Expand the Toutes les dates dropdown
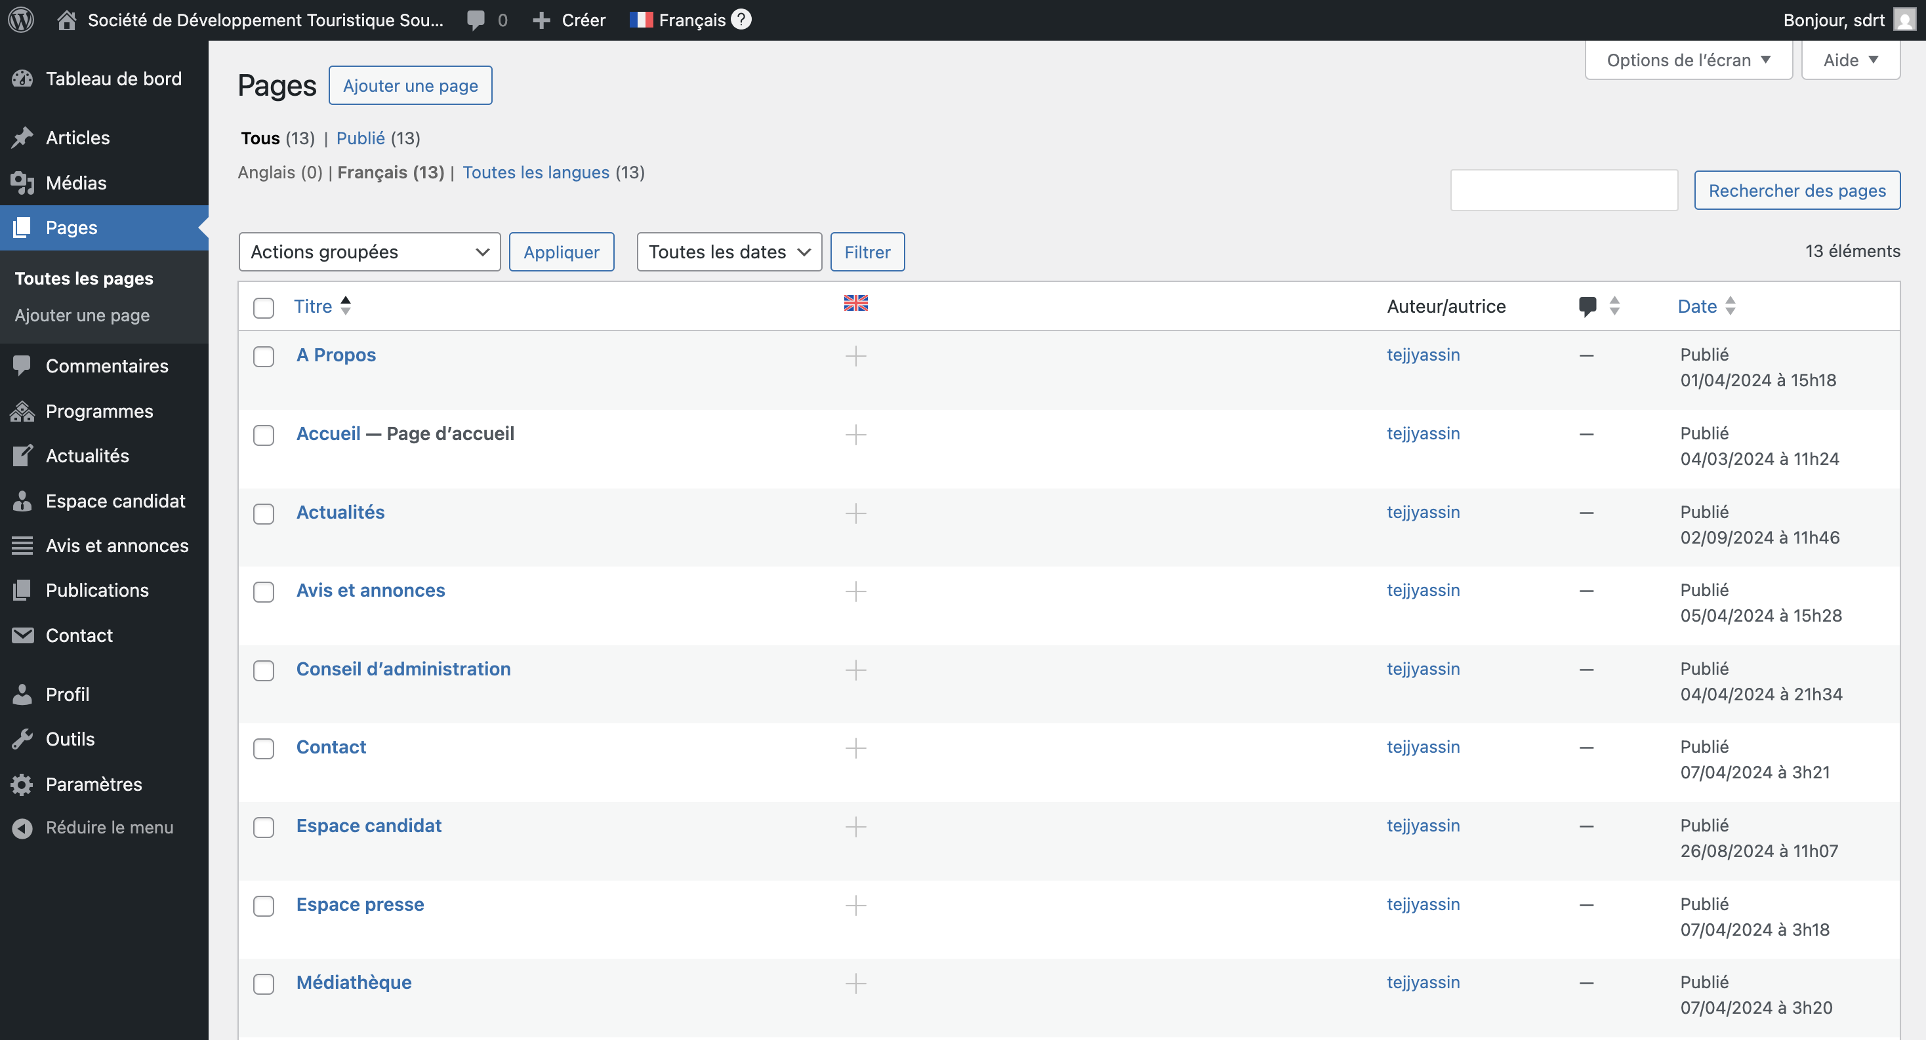This screenshot has width=1926, height=1040. (x=728, y=252)
